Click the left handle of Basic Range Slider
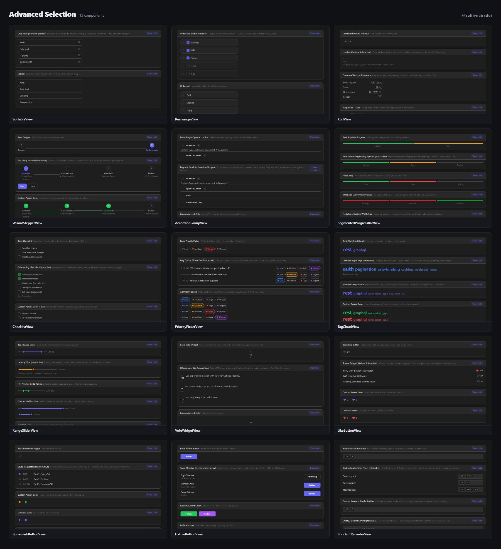 tap(24, 352)
